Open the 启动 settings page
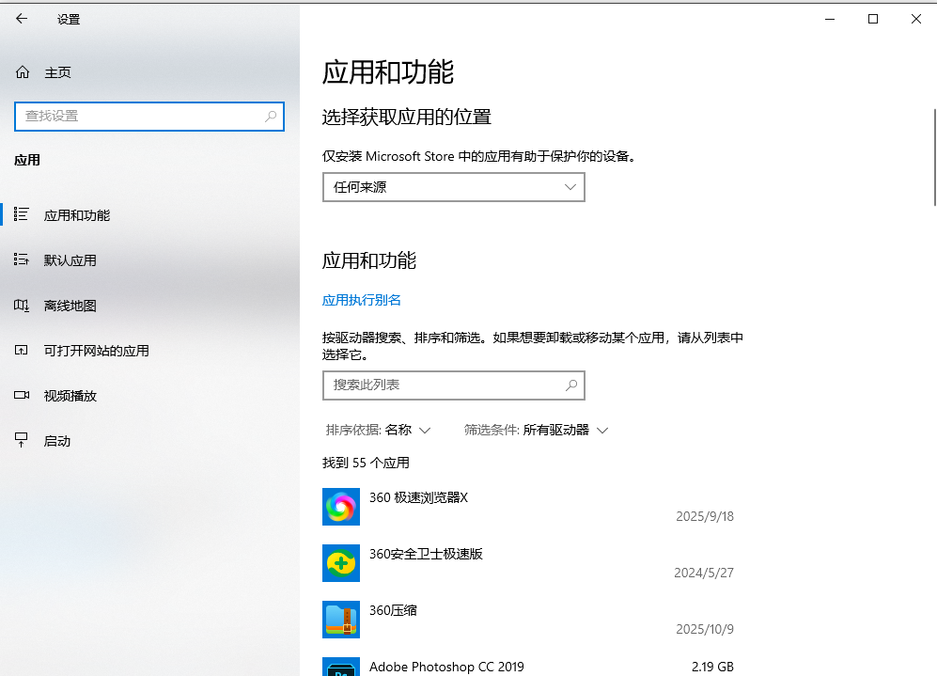This screenshot has width=937, height=676. 22,440
